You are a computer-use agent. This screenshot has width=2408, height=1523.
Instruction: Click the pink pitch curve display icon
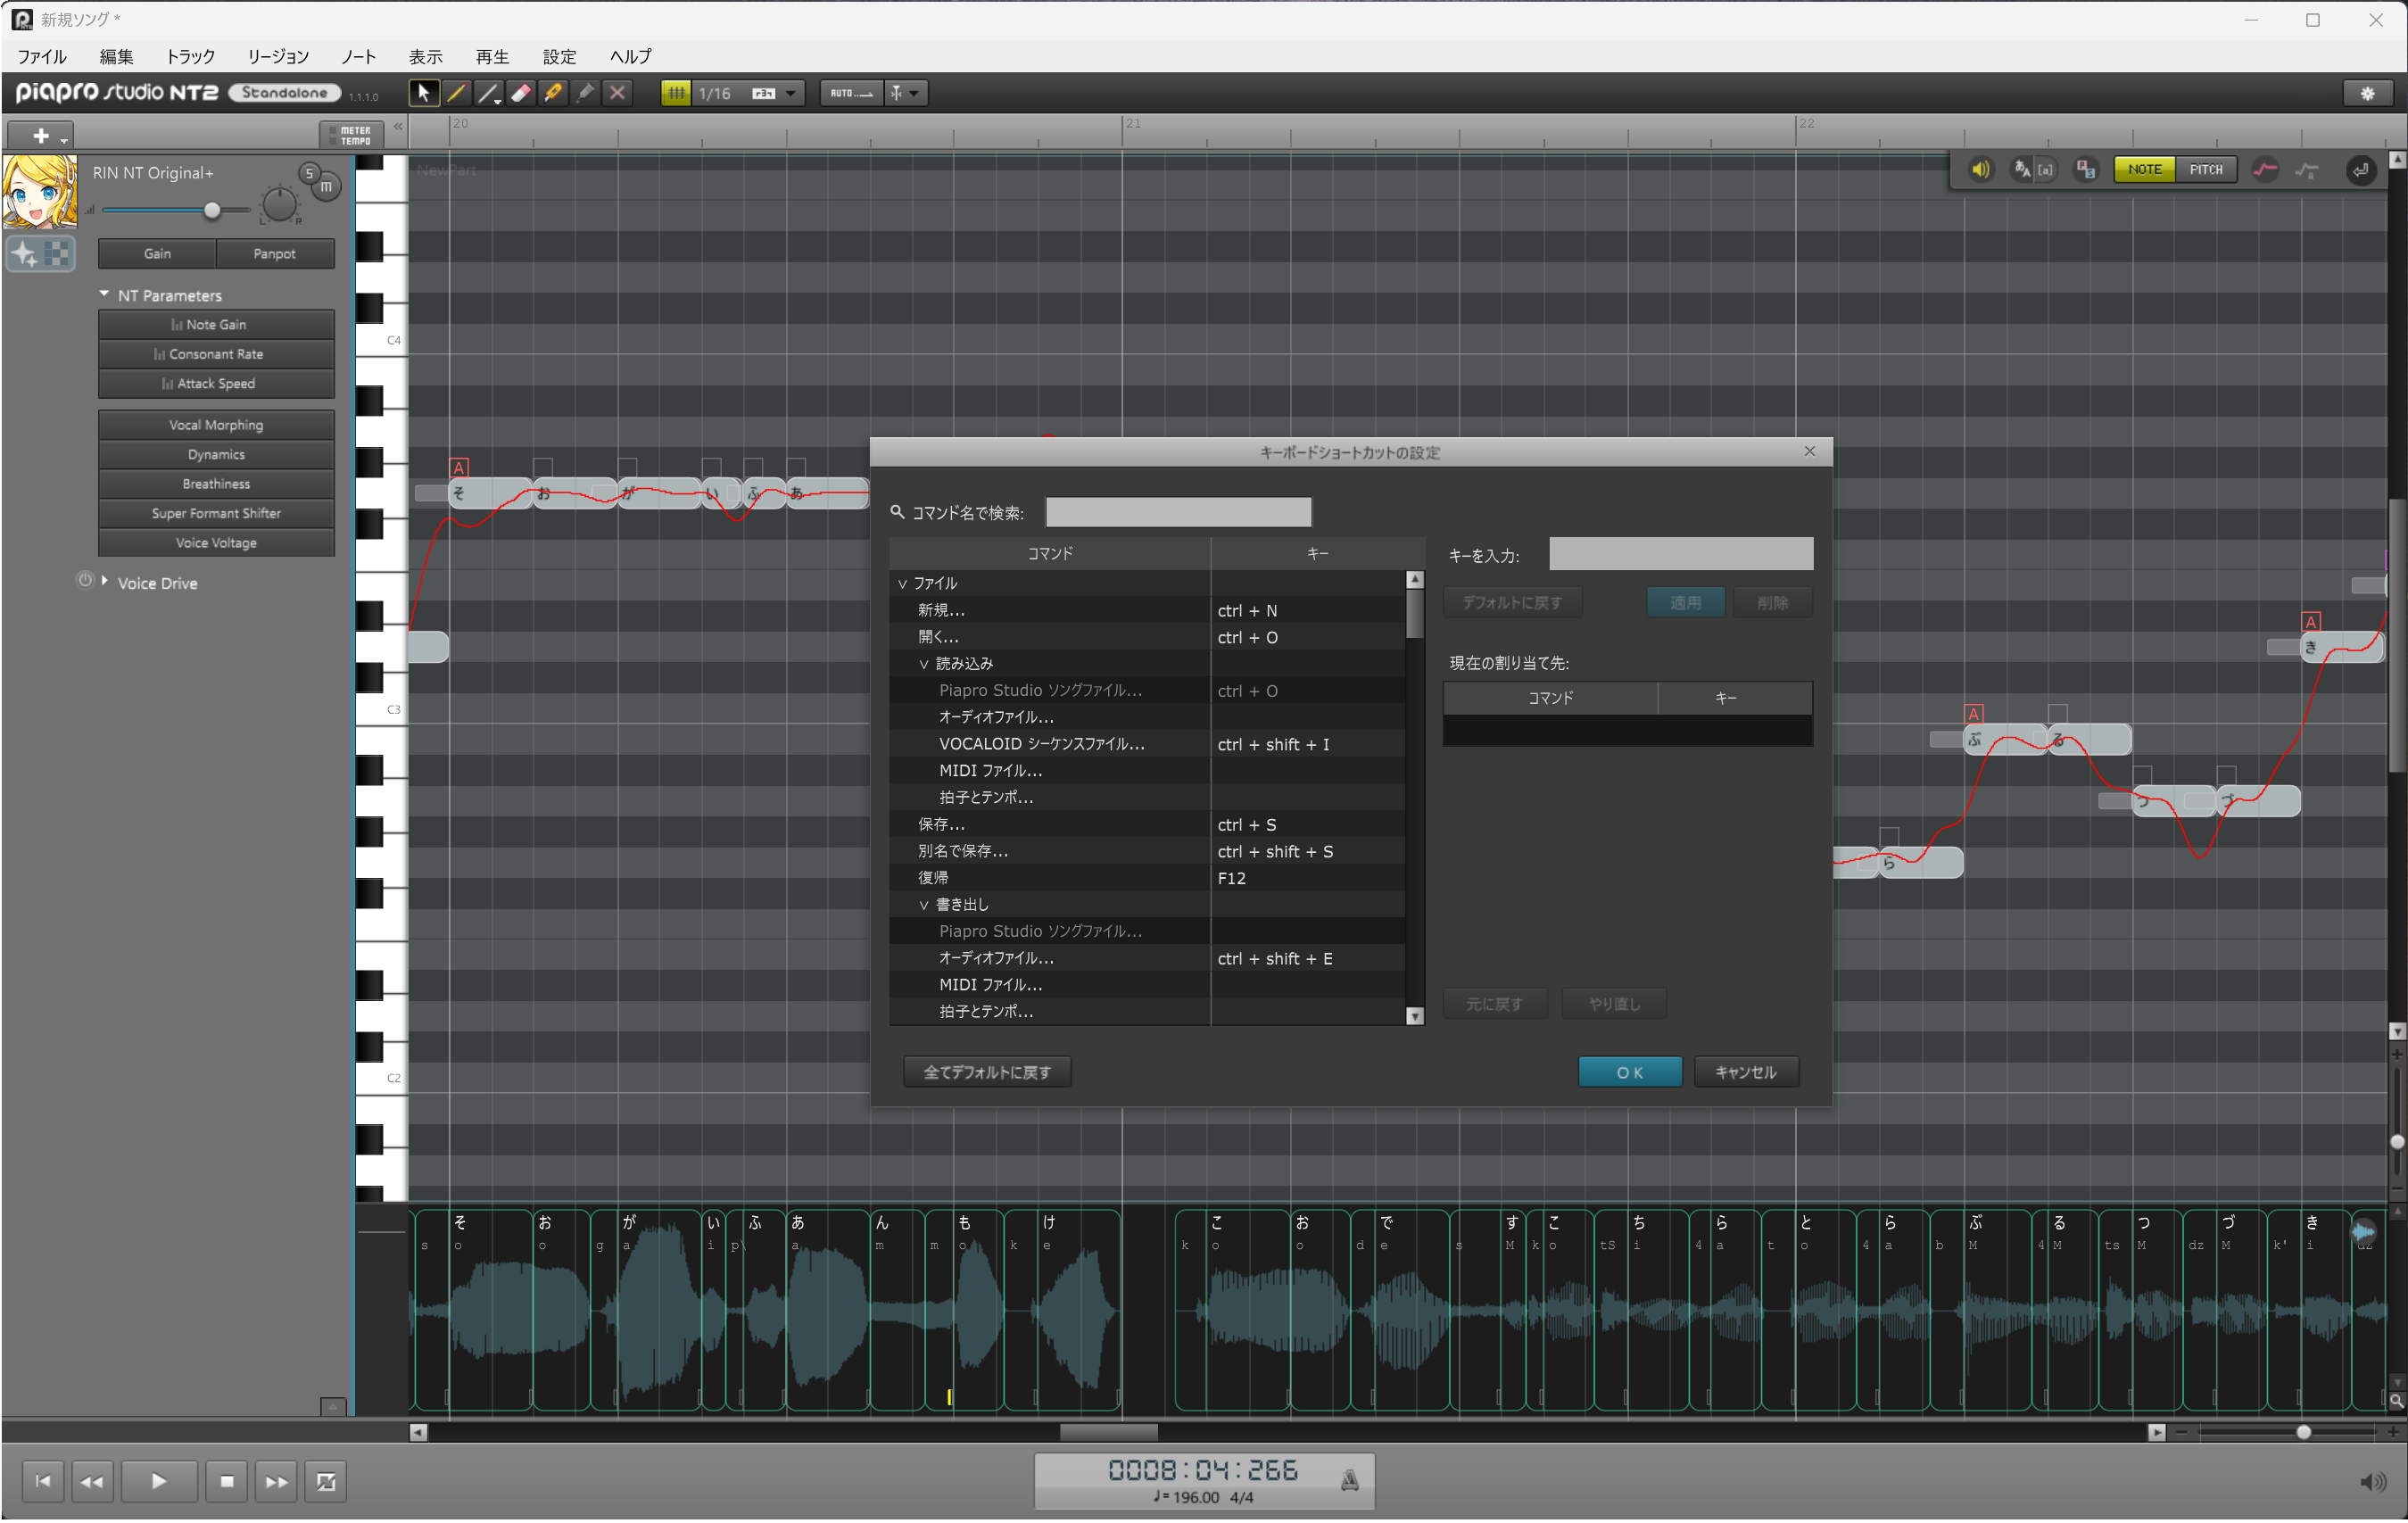tap(2264, 170)
